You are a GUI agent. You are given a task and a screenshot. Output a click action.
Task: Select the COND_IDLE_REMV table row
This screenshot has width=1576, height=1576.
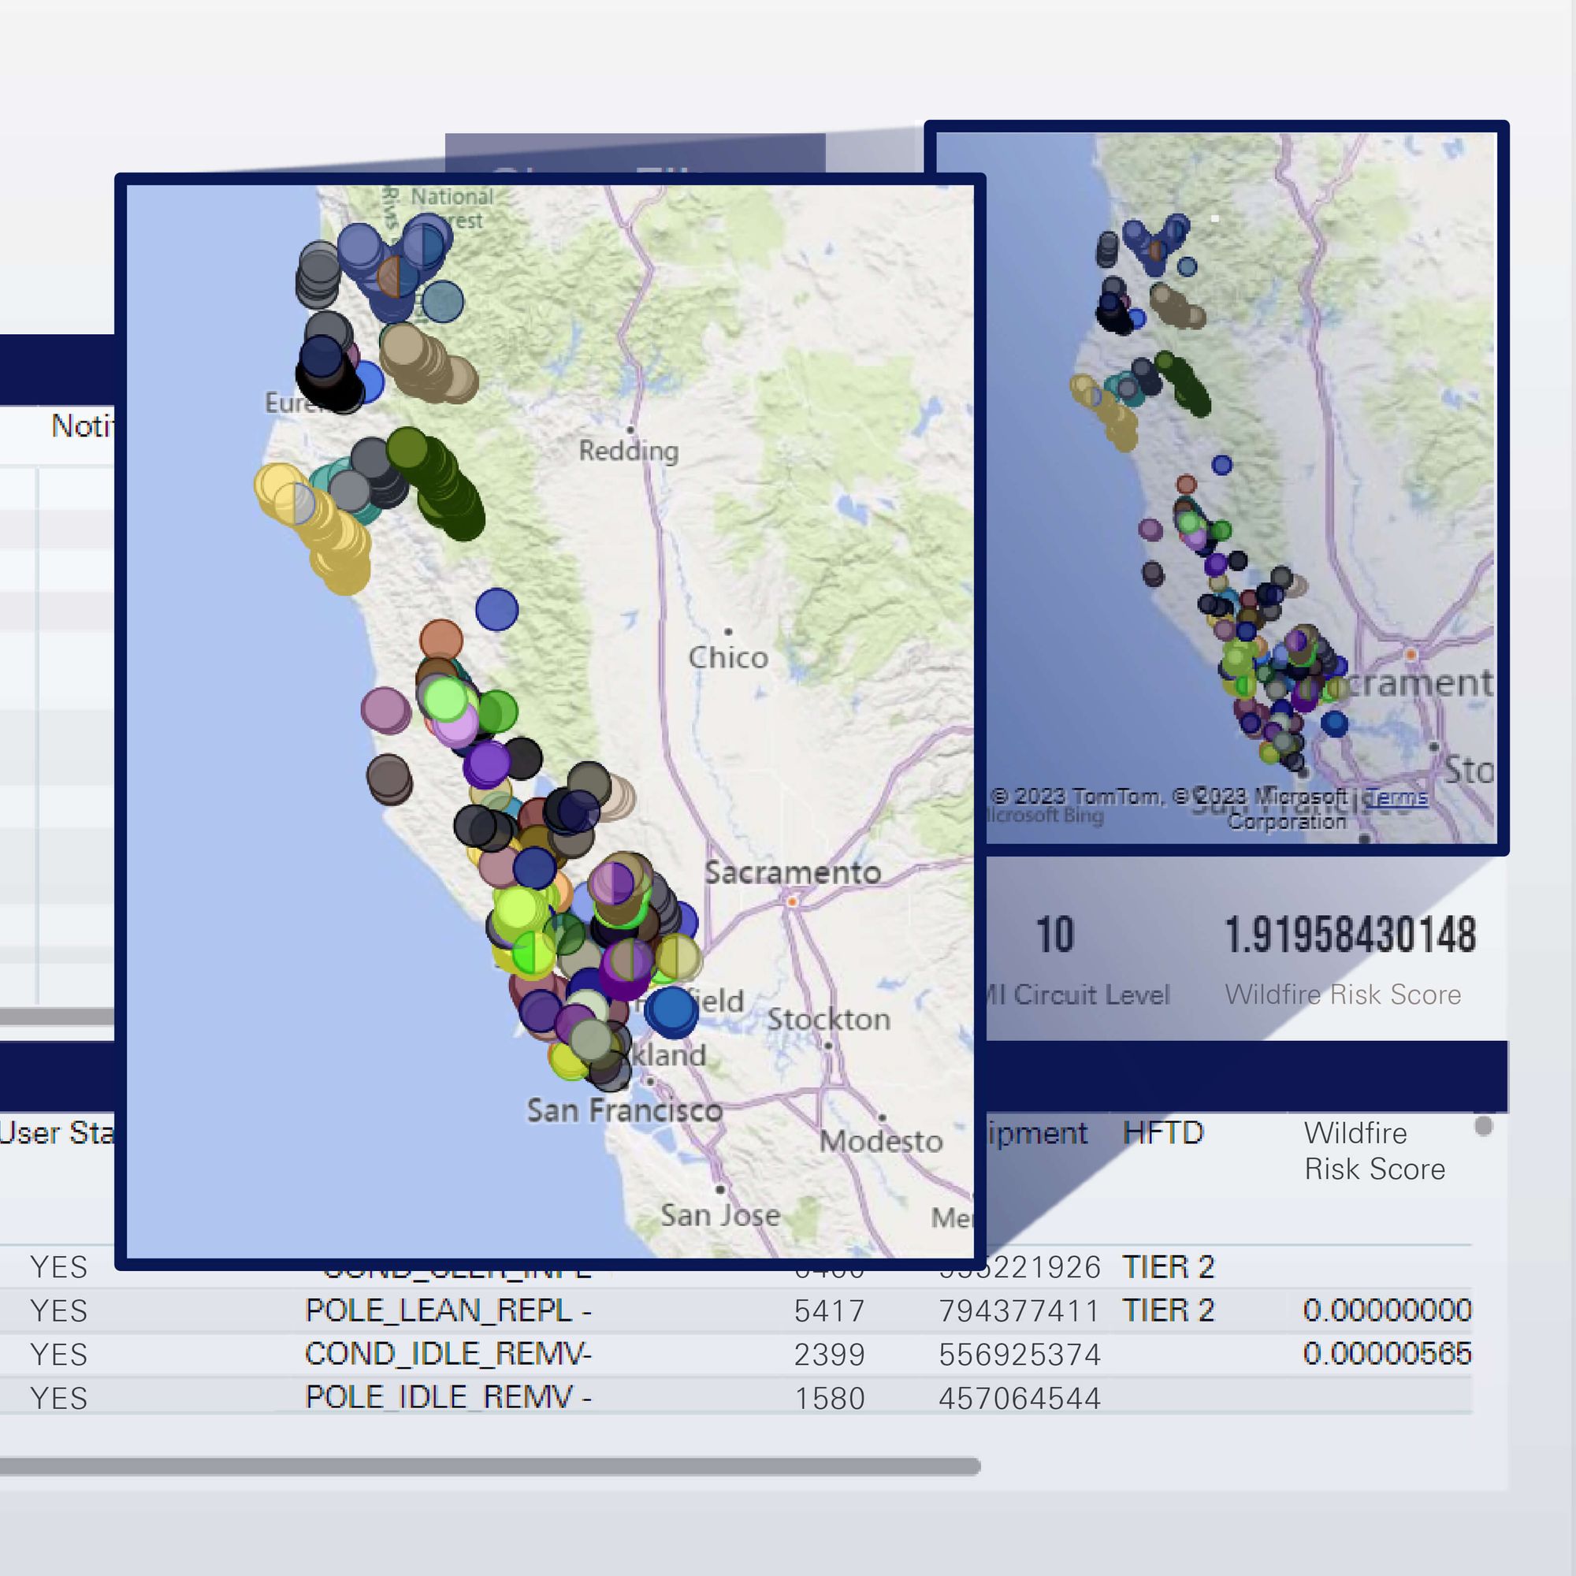(447, 1354)
